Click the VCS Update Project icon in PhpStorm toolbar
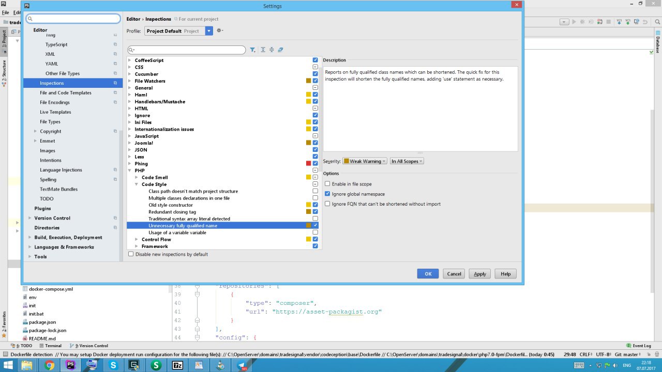Image resolution: width=662 pixels, height=372 pixels. [x=619, y=22]
